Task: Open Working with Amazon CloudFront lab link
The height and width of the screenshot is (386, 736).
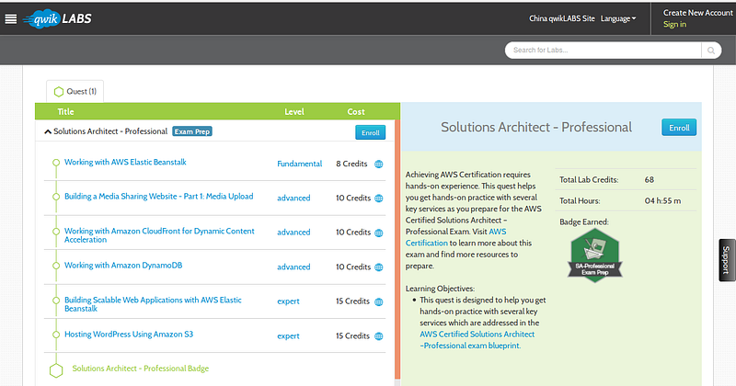Action: 159,235
